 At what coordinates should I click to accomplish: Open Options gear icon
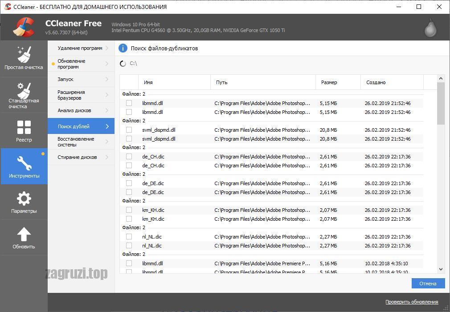click(24, 199)
